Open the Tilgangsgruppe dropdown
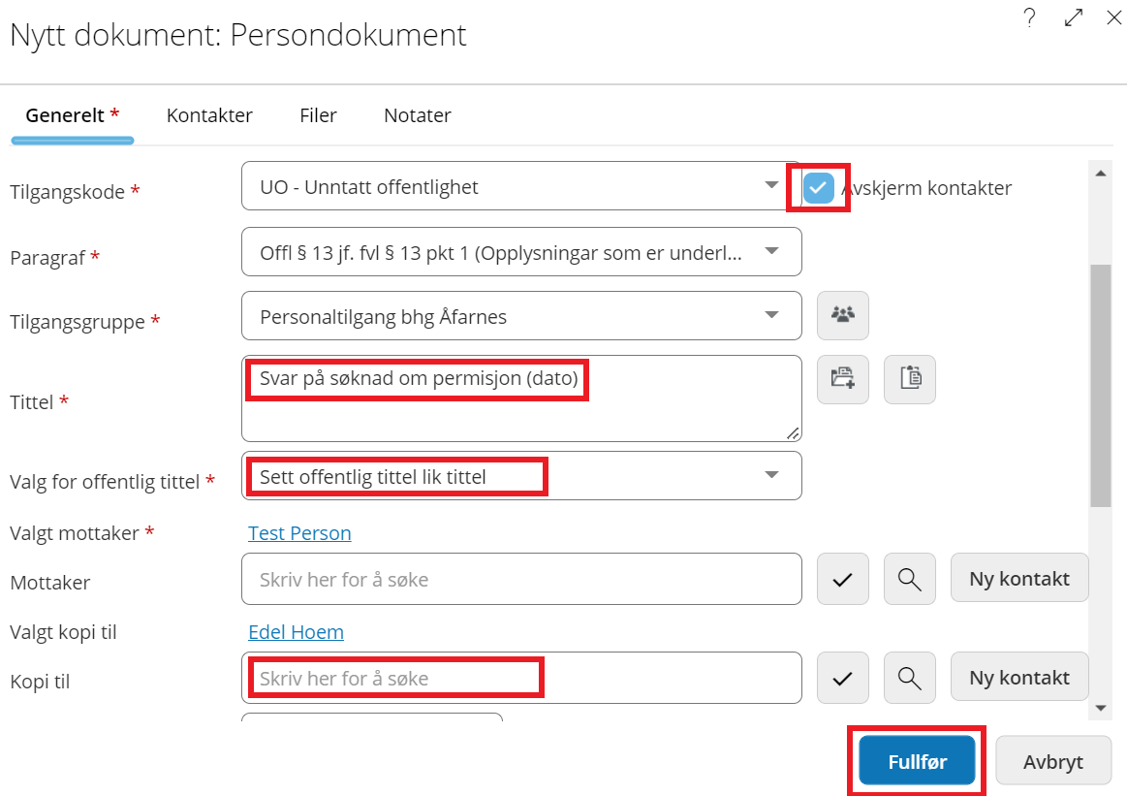This screenshot has height=796, width=1127. coord(521,316)
